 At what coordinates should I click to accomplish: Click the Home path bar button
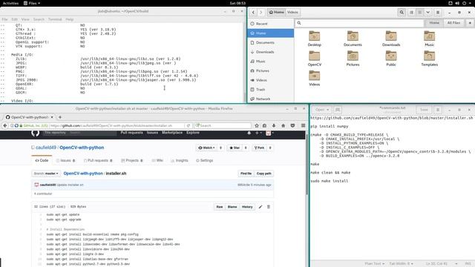[x=276, y=12]
